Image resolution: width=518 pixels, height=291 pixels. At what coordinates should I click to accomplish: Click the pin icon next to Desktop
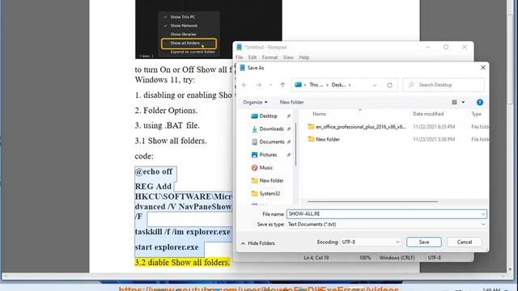coord(289,116)
